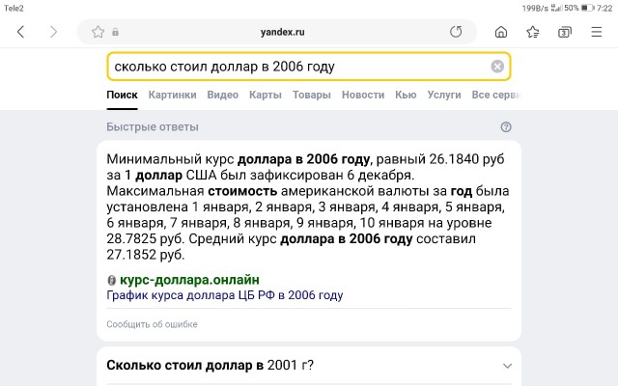The image size is (618, 386).
Task: Open the Услуги tab
Action: (x=444, y=95)
